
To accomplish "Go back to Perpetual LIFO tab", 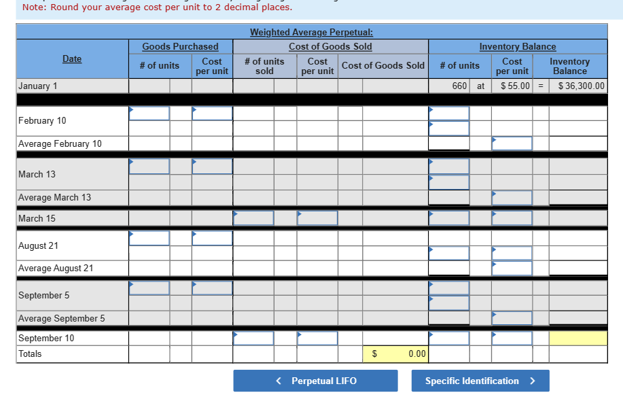I will click(x=315, y=381).
